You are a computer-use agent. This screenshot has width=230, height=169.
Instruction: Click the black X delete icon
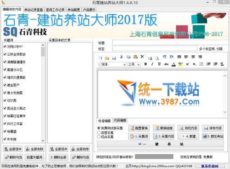(x=142, y=57)
